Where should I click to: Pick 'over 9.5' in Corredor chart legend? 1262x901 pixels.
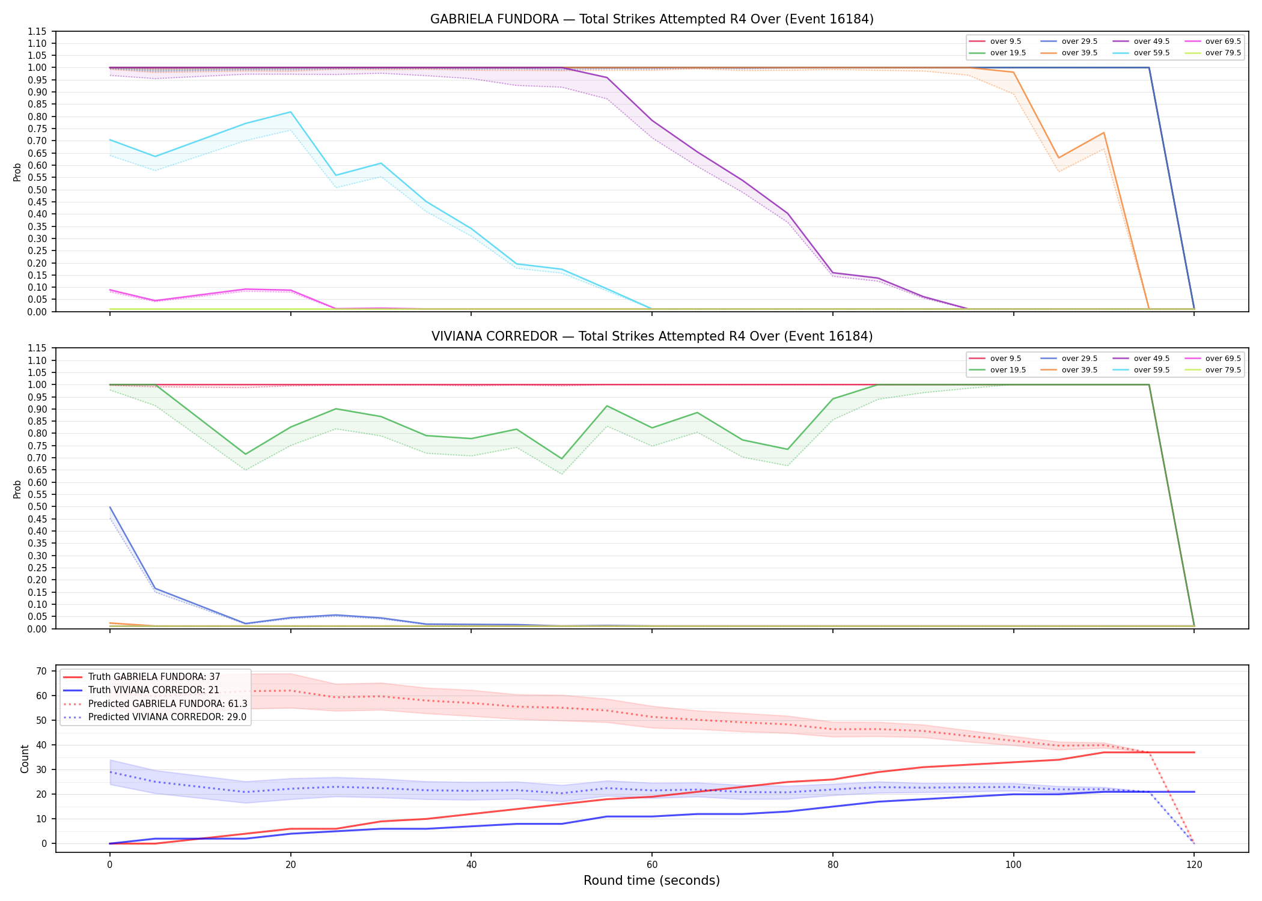995,359
